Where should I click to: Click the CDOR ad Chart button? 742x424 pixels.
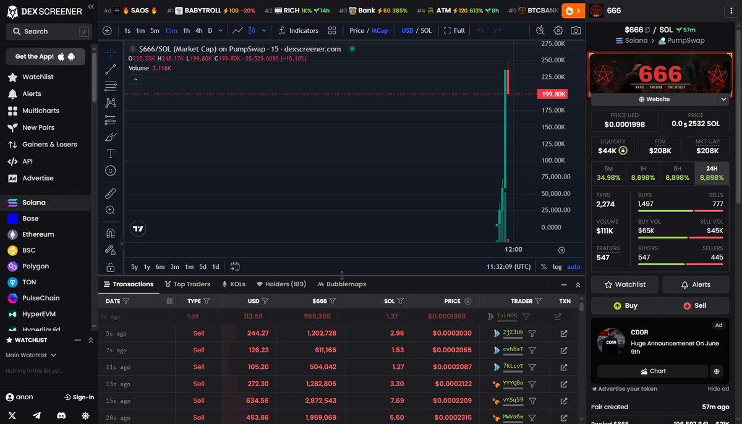(x=652, y=371)
